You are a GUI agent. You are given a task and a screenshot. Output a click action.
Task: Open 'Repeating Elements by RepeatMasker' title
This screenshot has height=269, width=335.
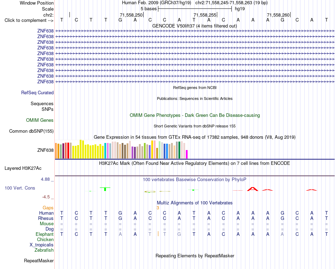click(195, 256)
